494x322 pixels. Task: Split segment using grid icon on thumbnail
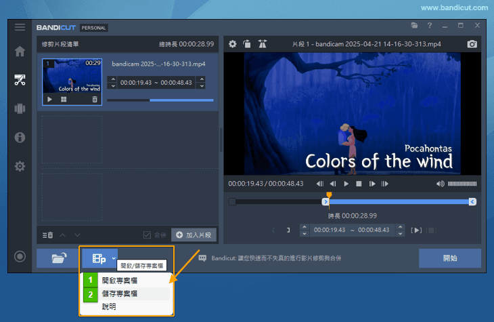click(64, 100)
